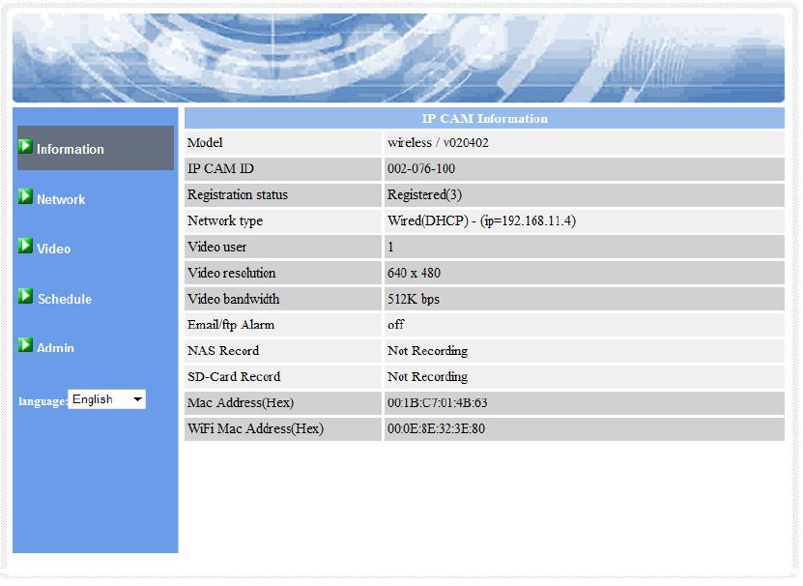Select the model value wireless / v020402

point(438,142)
